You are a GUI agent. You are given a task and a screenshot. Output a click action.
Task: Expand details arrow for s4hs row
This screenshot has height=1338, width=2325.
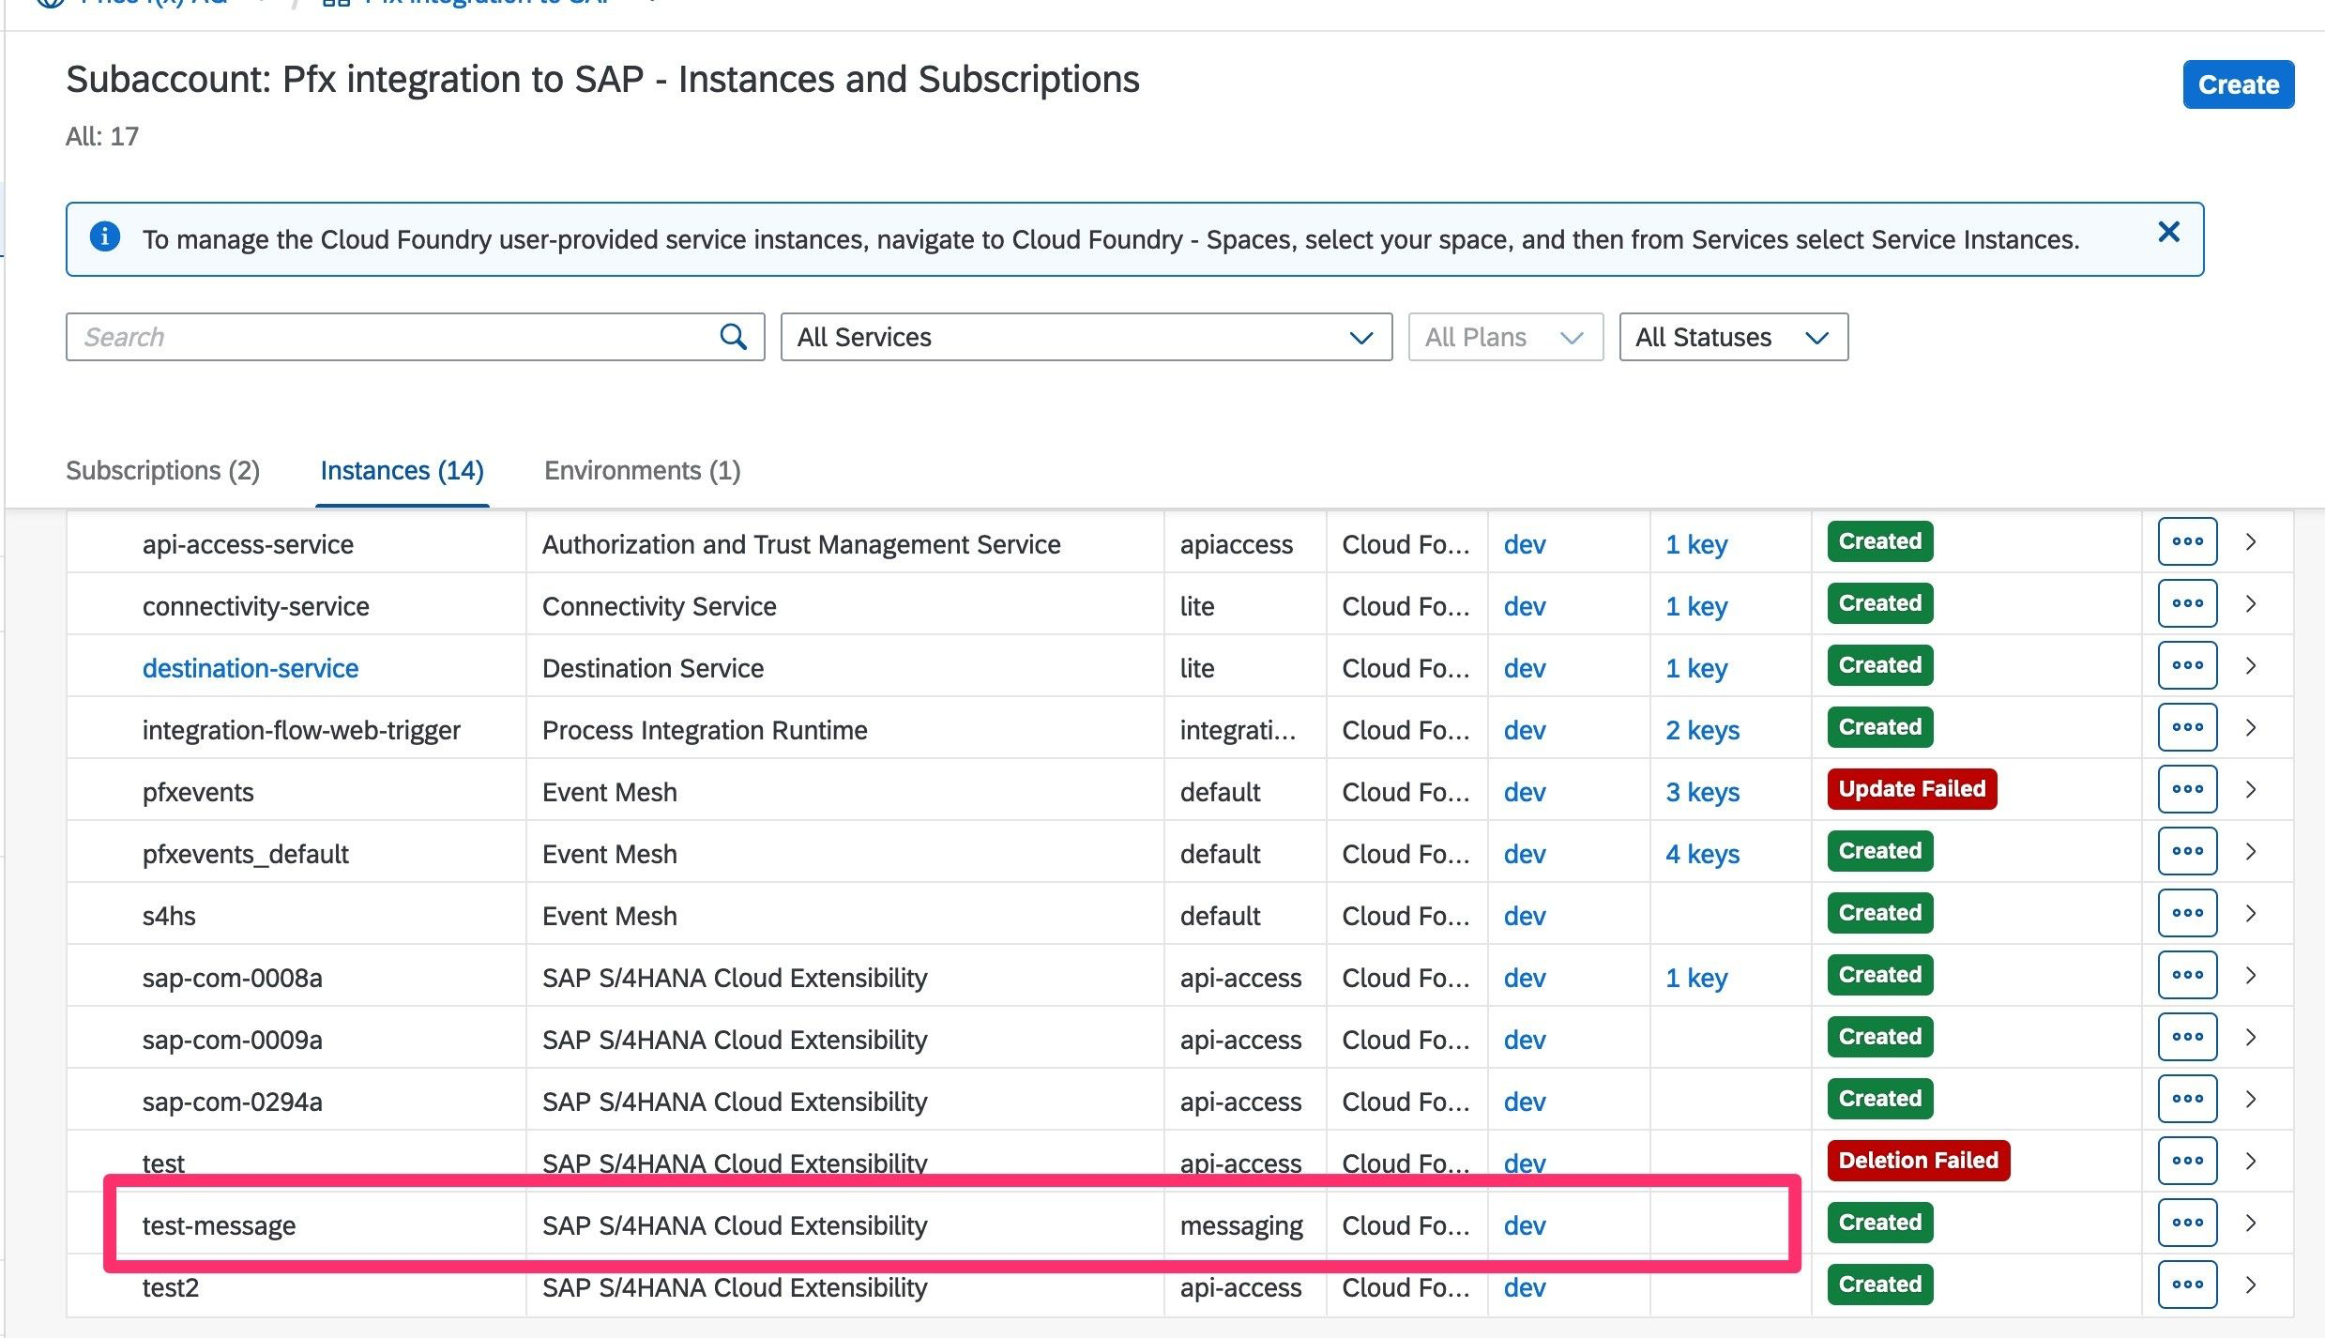pyautogui.click(x=2251, y=914)
